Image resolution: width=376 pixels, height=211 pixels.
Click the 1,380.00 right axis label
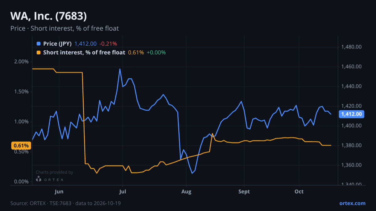352,145
